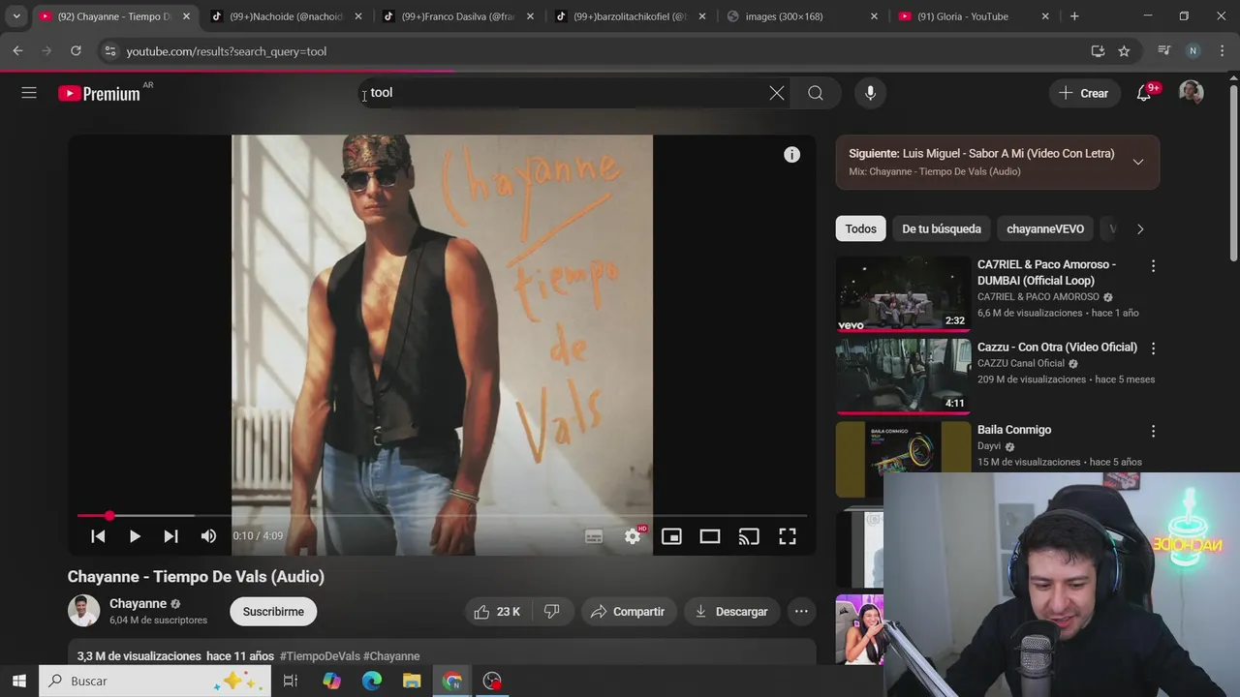
Task: Open Cazzu Con Otra video thumbnail
Action: [903, 376]
